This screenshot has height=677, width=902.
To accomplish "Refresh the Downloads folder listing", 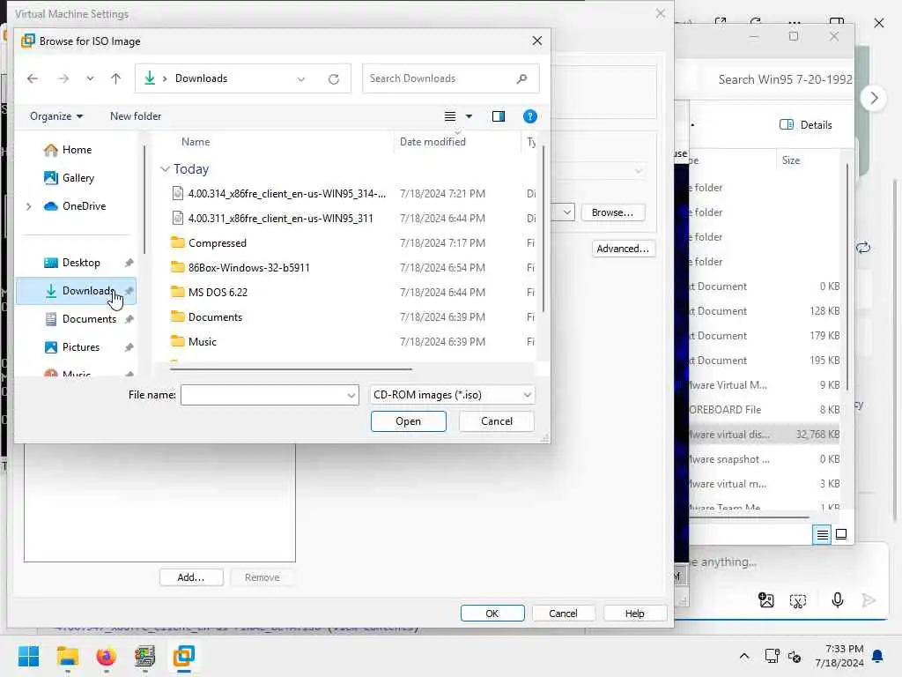I will tap(334, 78).
